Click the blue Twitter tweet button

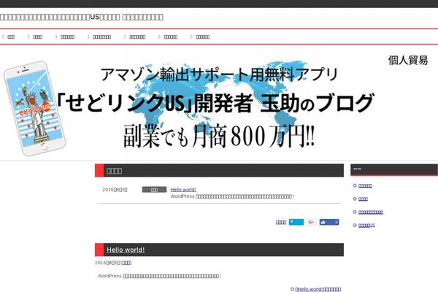(296, 222)
